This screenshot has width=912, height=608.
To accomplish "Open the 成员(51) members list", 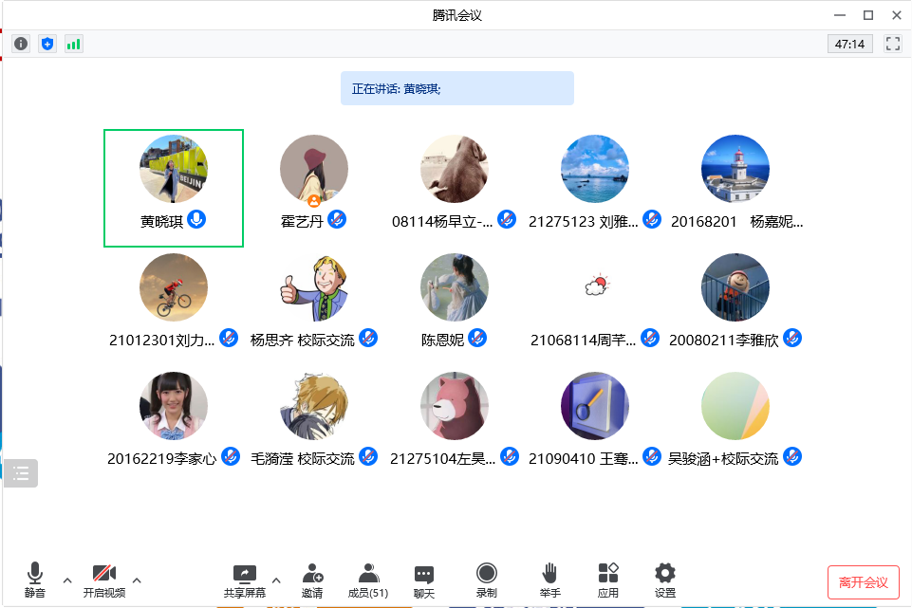I will click(368, 580).
